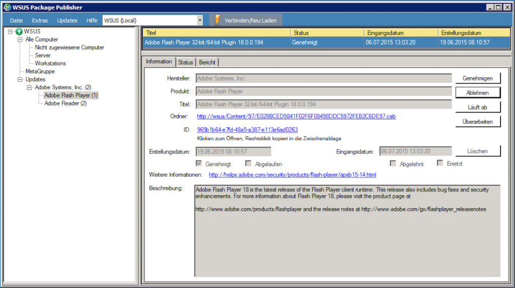Click the Hersteller field Adobe Systems, Inc.
The width and height of the screenshot is (515, 288).
[x=324, y=78]
